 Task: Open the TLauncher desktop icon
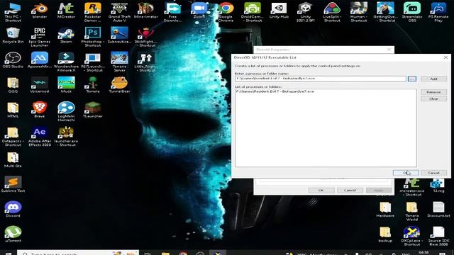[x=93, y=110]
